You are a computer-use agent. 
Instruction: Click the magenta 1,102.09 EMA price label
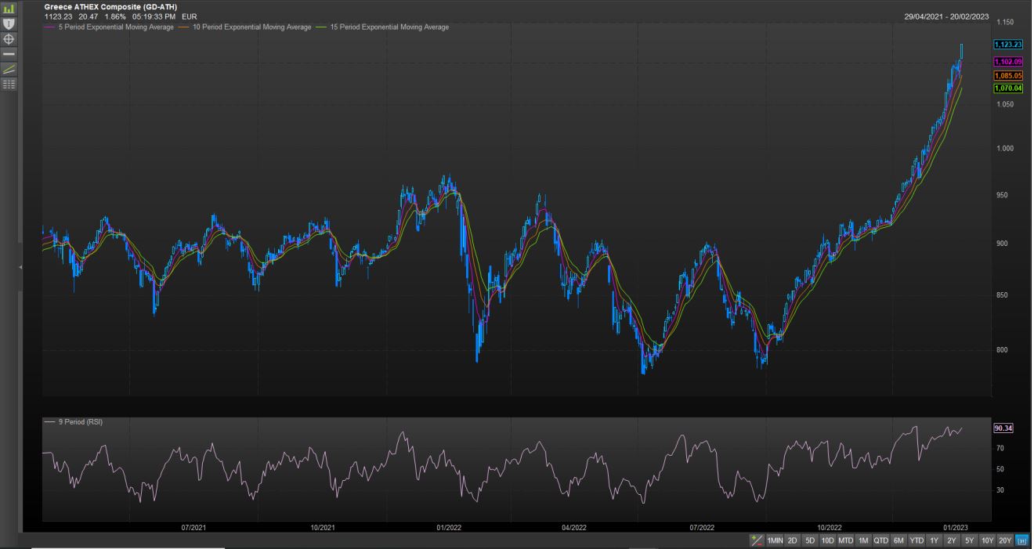coord(1007,62)
